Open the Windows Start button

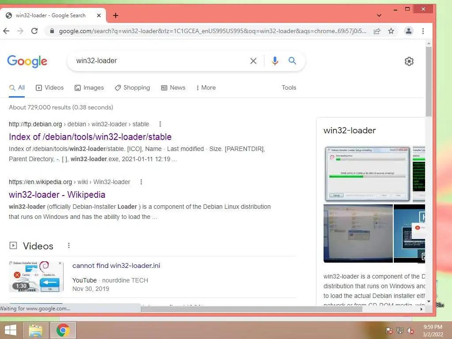pos(11,330)
